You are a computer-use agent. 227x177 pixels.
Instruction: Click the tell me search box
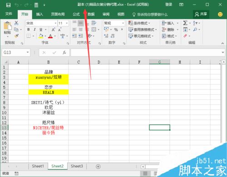coord(150,15)
